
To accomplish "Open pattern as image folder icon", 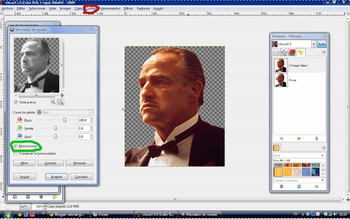I will pos(317,186).
